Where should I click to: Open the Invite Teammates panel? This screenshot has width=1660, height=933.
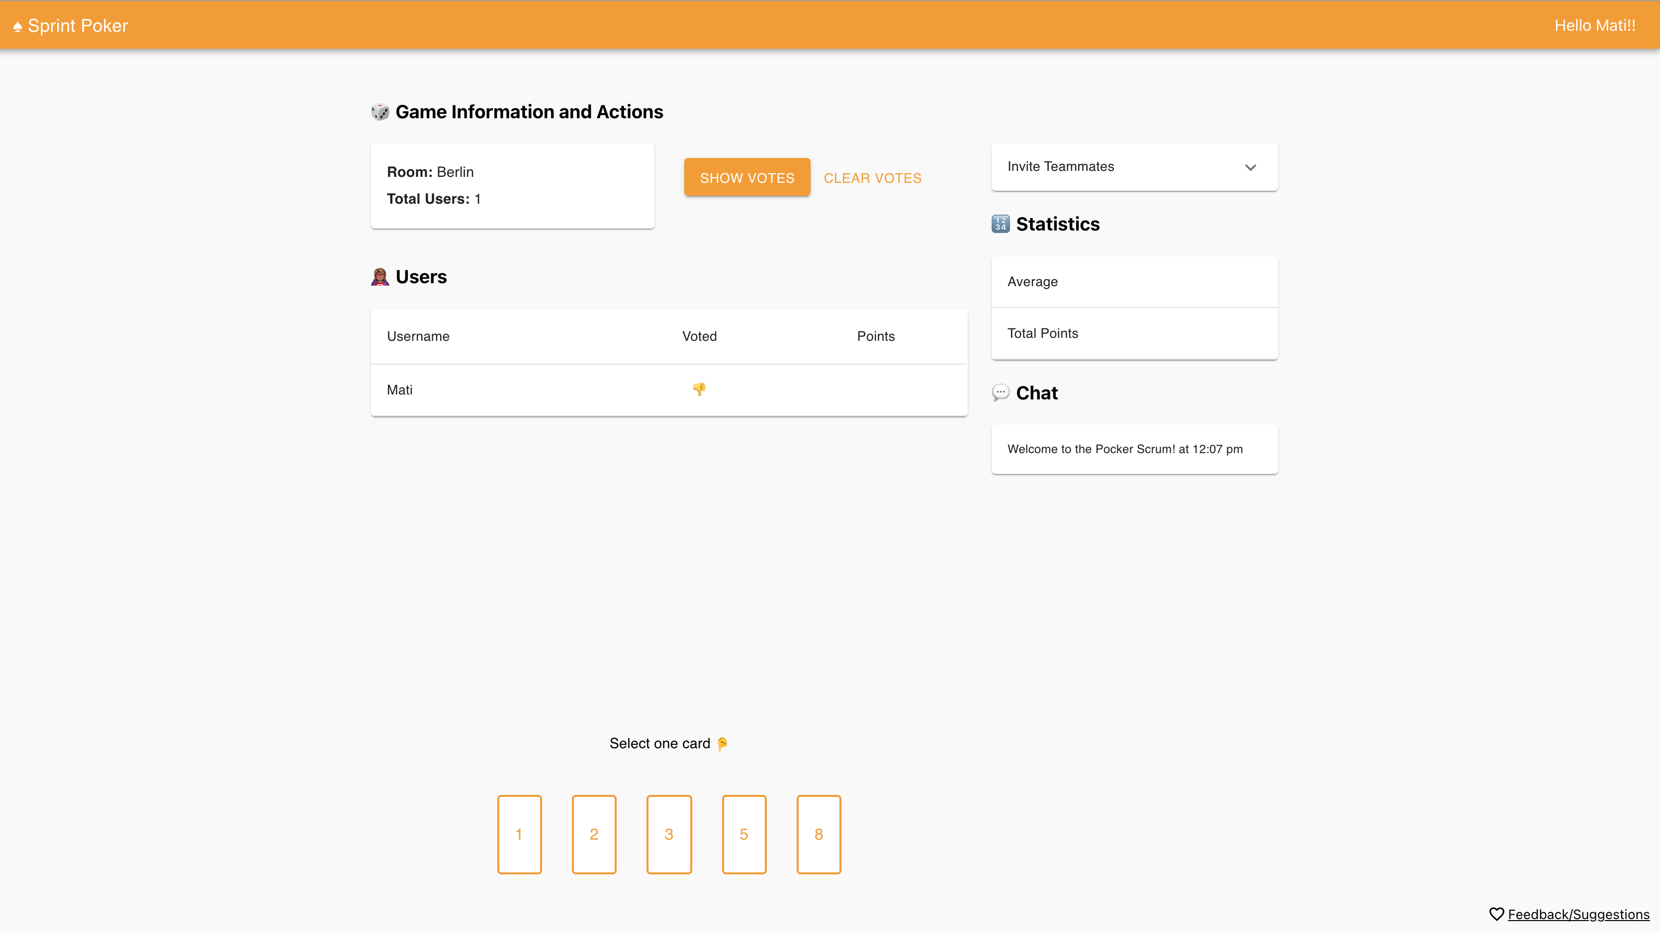tap(1061, 167)
